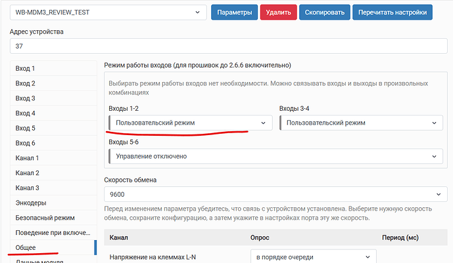
Task: Open the Скорость обмена 9600 dropdown
Action: point(275,194)
